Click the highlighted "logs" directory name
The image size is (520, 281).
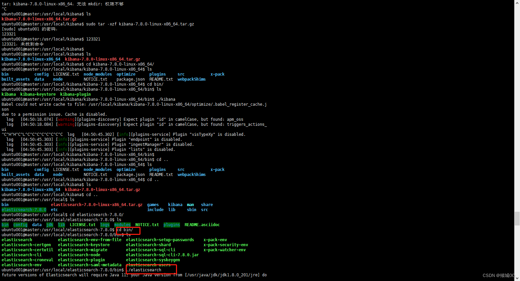click(x=105, y=225)
